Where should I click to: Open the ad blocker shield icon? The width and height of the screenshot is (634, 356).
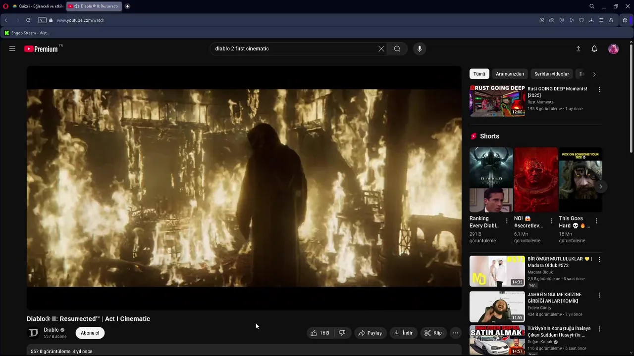click(562, 20)
